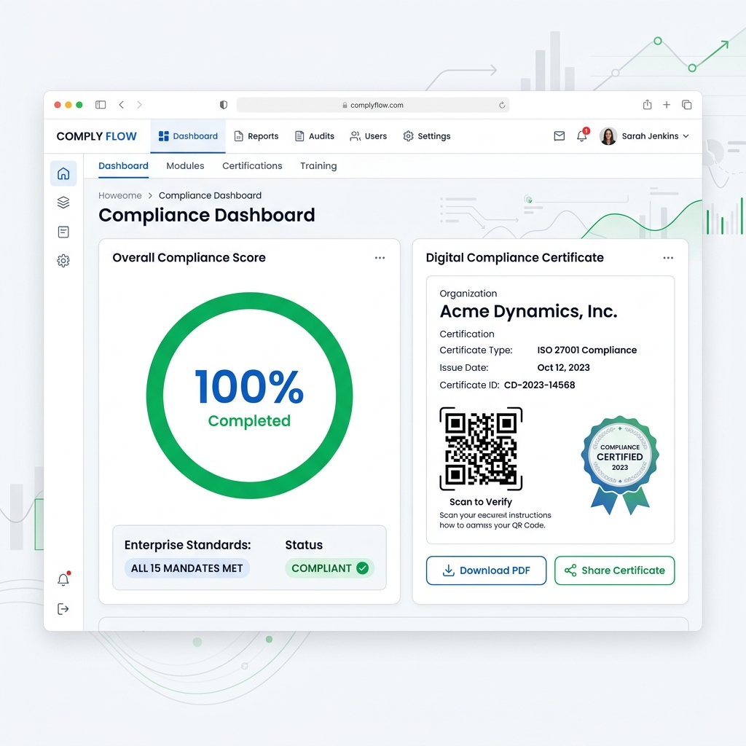Click the logout icon in sidebar
Image resolution: width=746 pixels, height=746 pixels.
(x=63, y=609)
